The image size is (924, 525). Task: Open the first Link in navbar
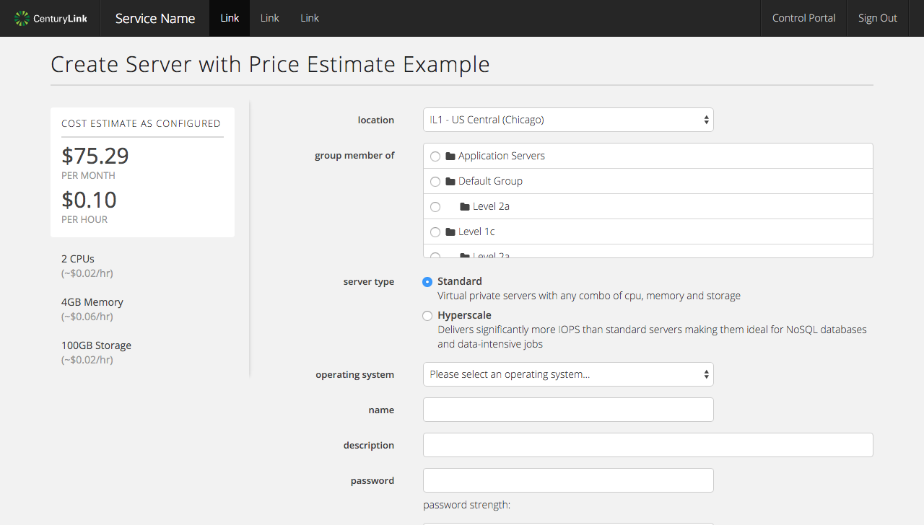point(230,18)
